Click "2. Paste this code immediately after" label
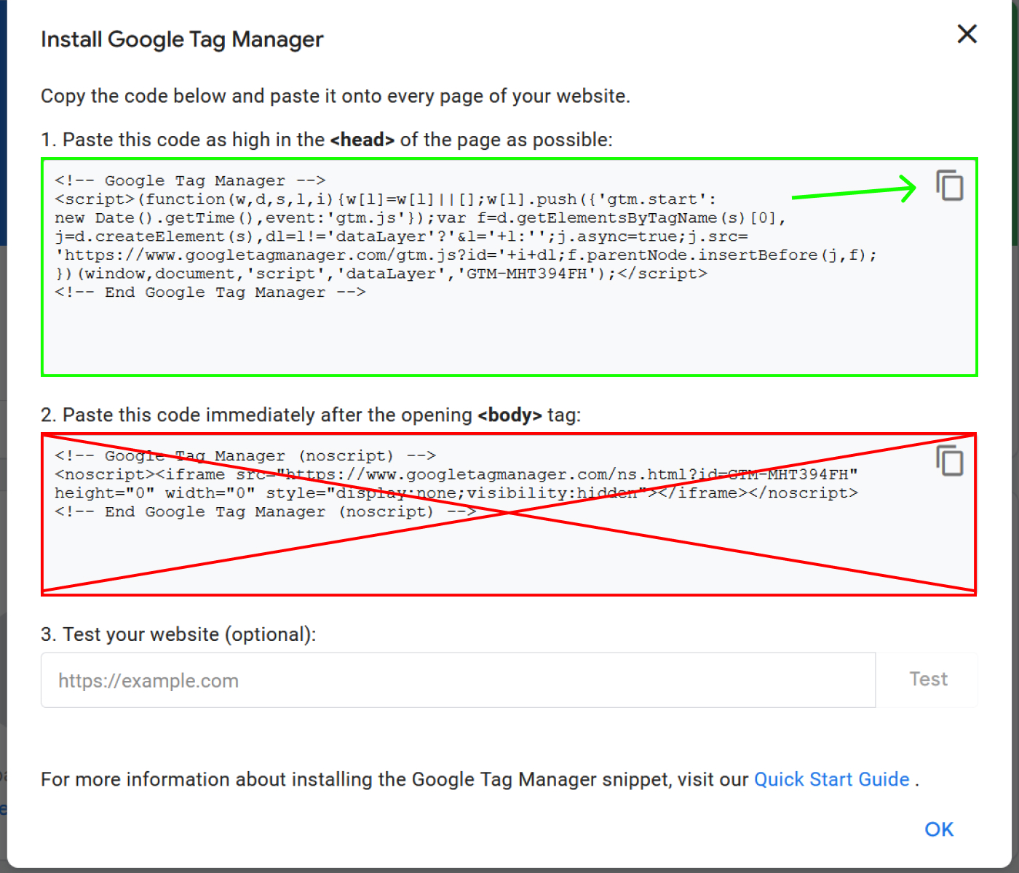This screenshot has width=1019, height=873. pos(311,415)
